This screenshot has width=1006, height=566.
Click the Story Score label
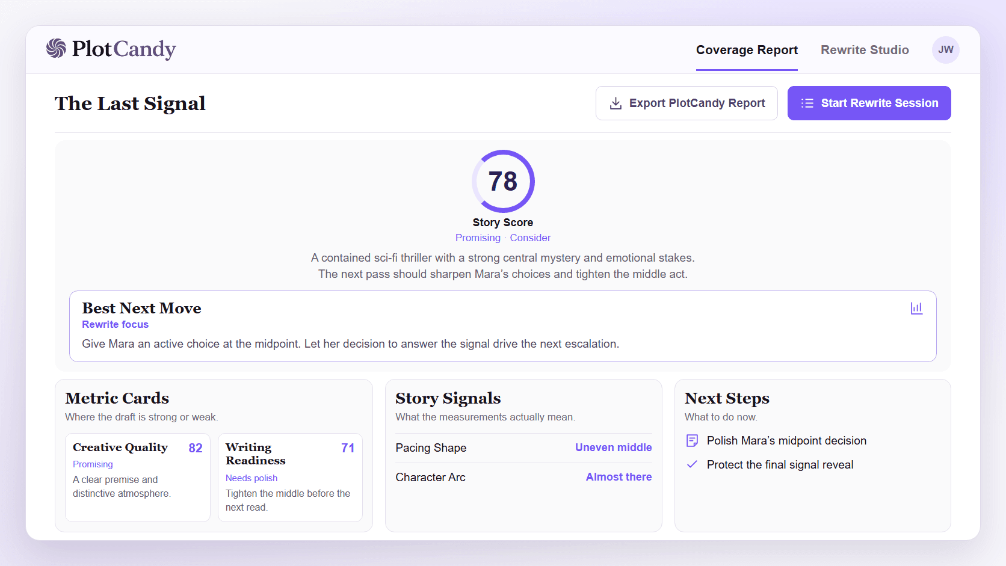pos(503,223)
